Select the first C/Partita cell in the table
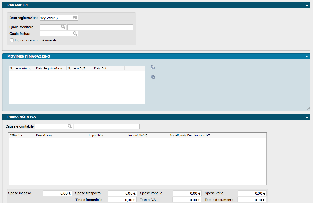 22,141
